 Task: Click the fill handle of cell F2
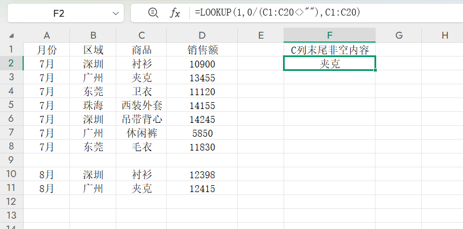click(x=376, y=70)
